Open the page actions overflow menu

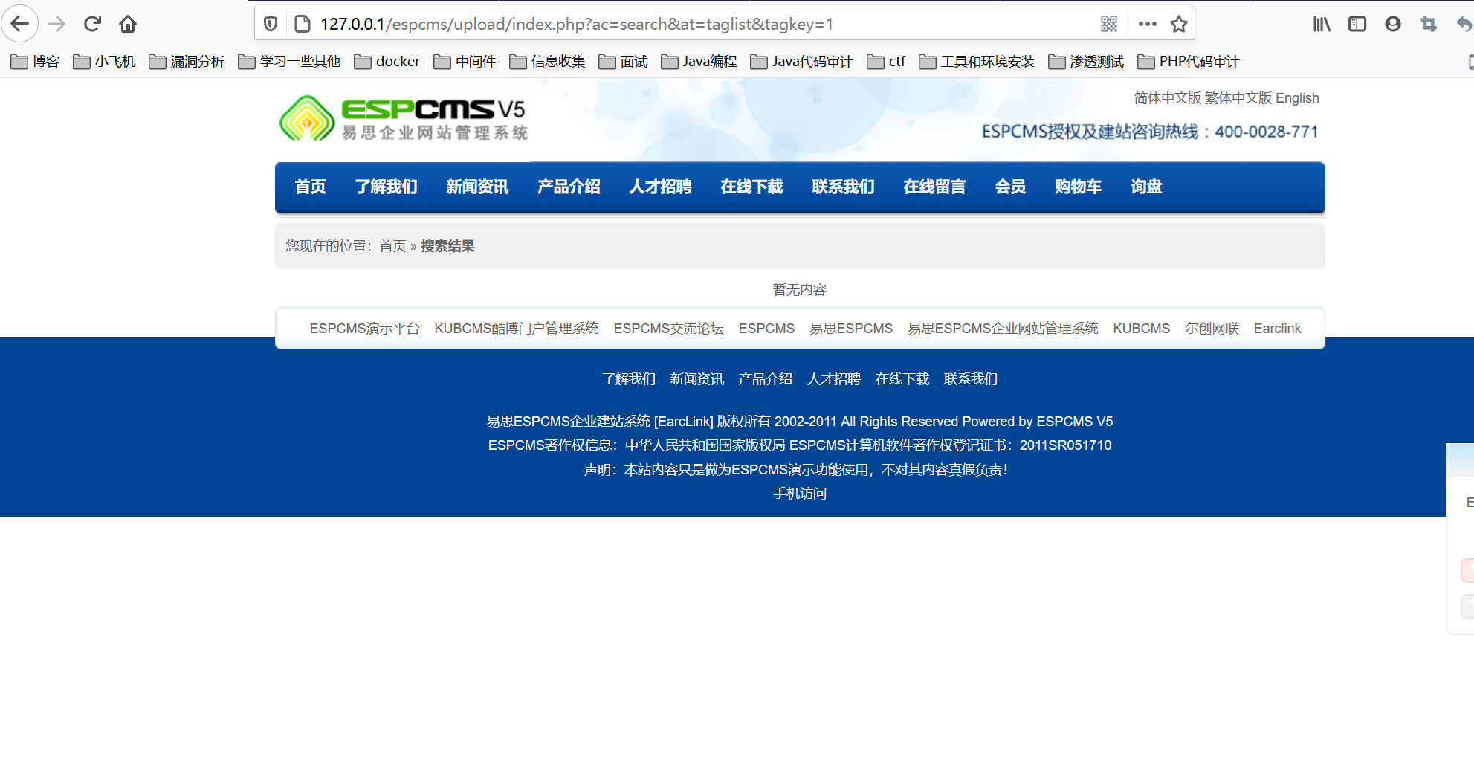pos(1146,23)
